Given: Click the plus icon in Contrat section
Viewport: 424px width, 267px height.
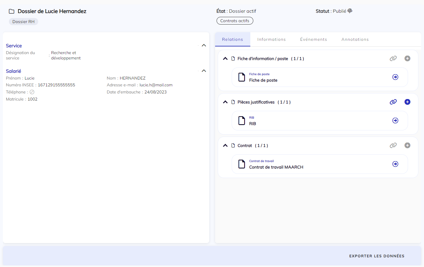Looking at the screenshot, I should point(407,145).
